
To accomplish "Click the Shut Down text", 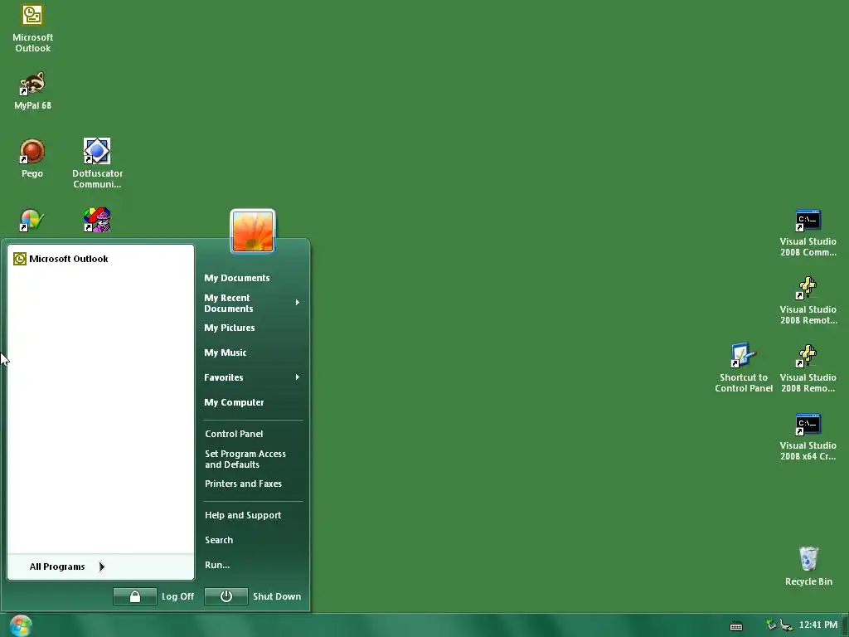I will 277,596.
